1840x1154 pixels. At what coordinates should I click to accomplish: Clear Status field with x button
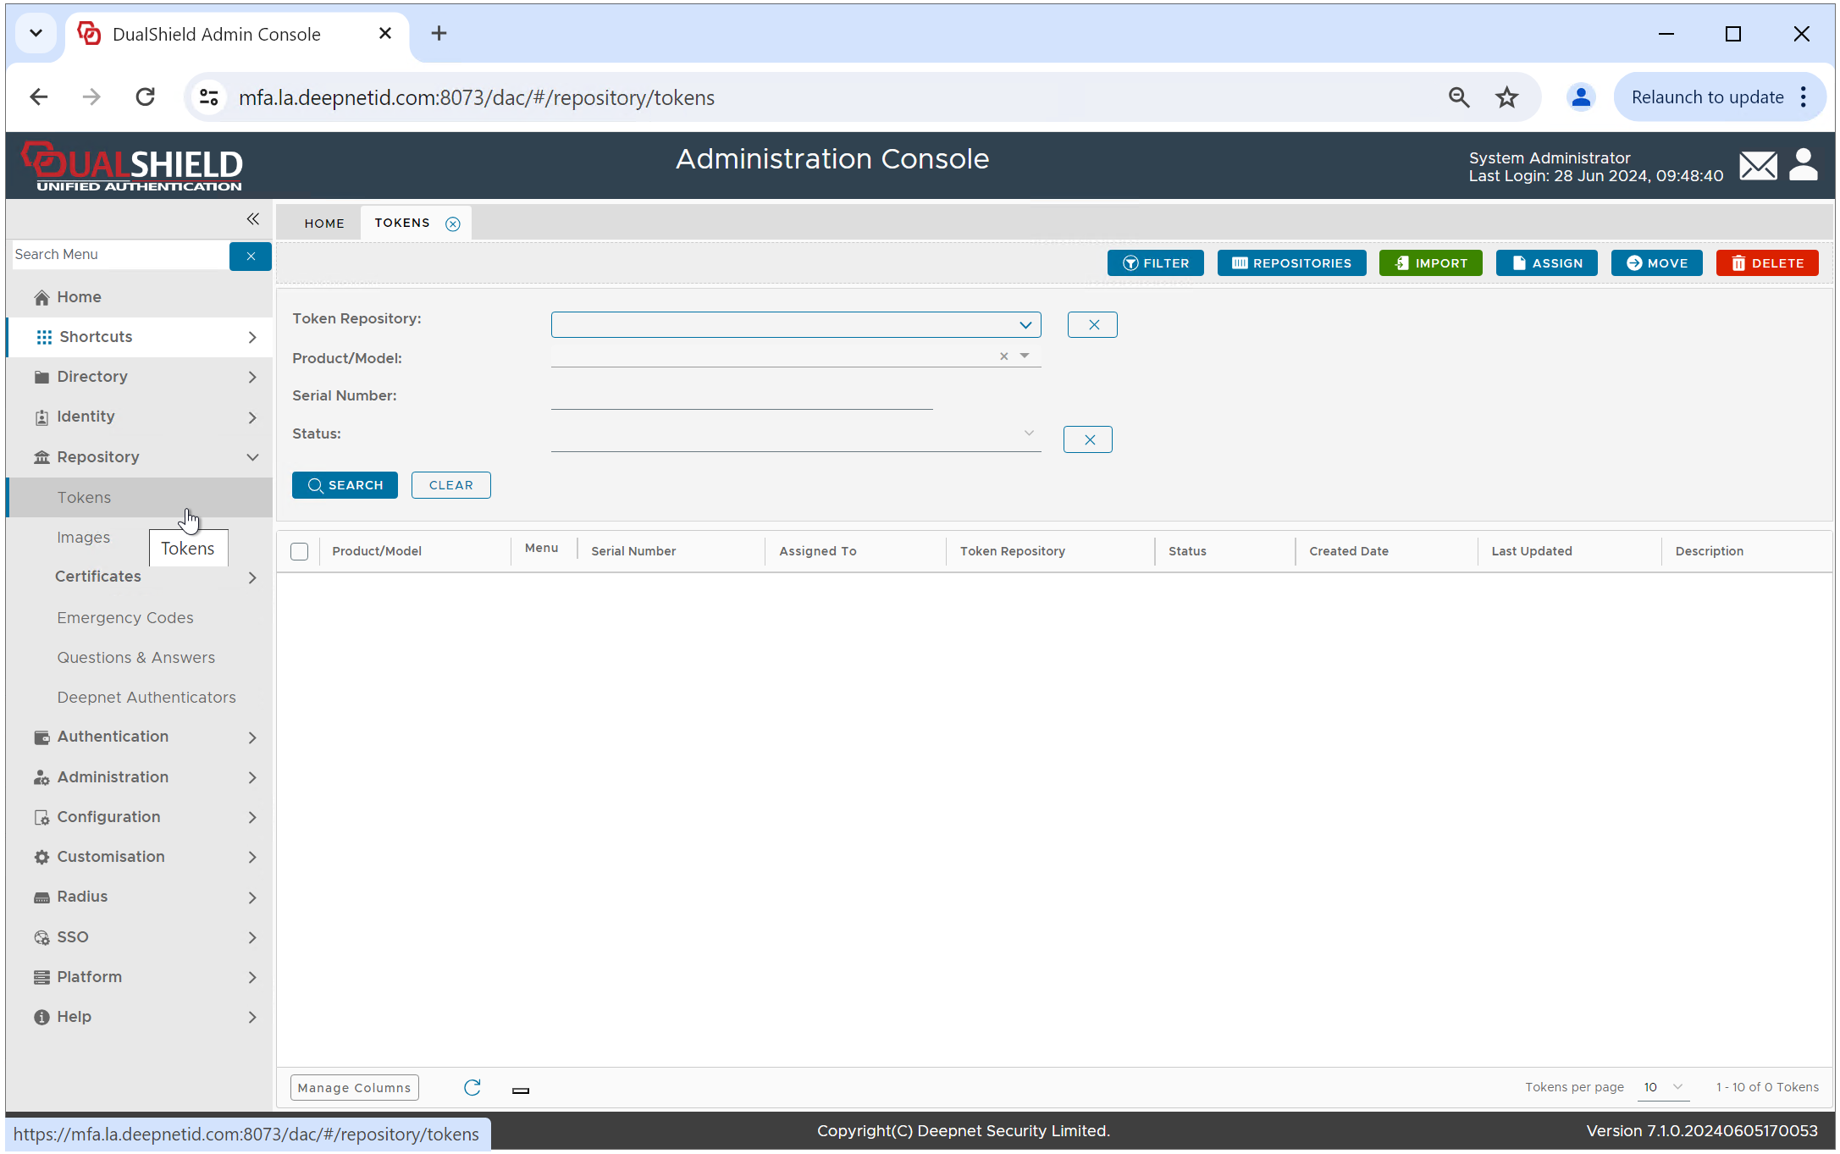click(x=1088, y=439)
